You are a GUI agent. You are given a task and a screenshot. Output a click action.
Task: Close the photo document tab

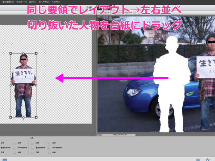134,12
